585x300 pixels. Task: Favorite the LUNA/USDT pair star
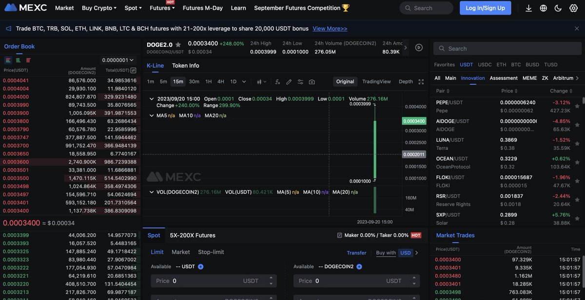pyautogui.click(x=577, y=144)
